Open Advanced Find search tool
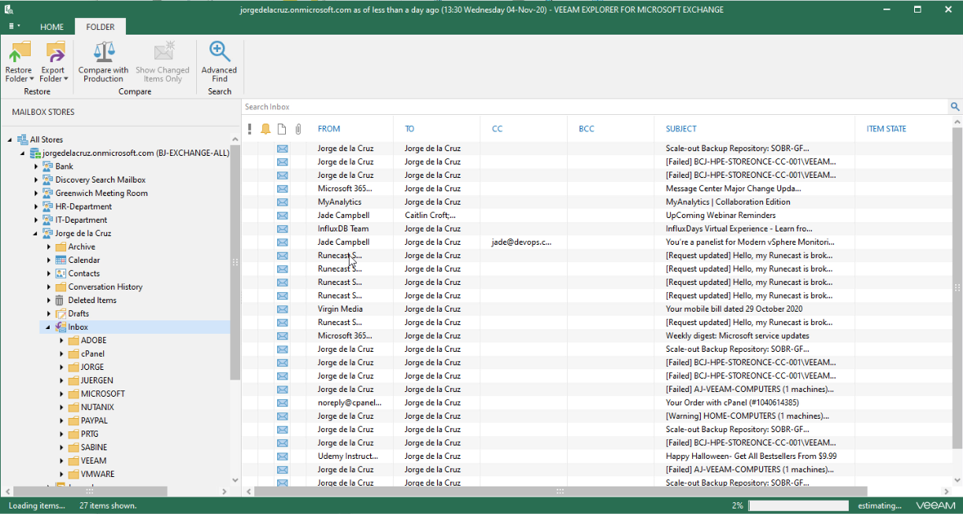Image resolution: width=963 pixels, height=514 pixels. [219, 62]
